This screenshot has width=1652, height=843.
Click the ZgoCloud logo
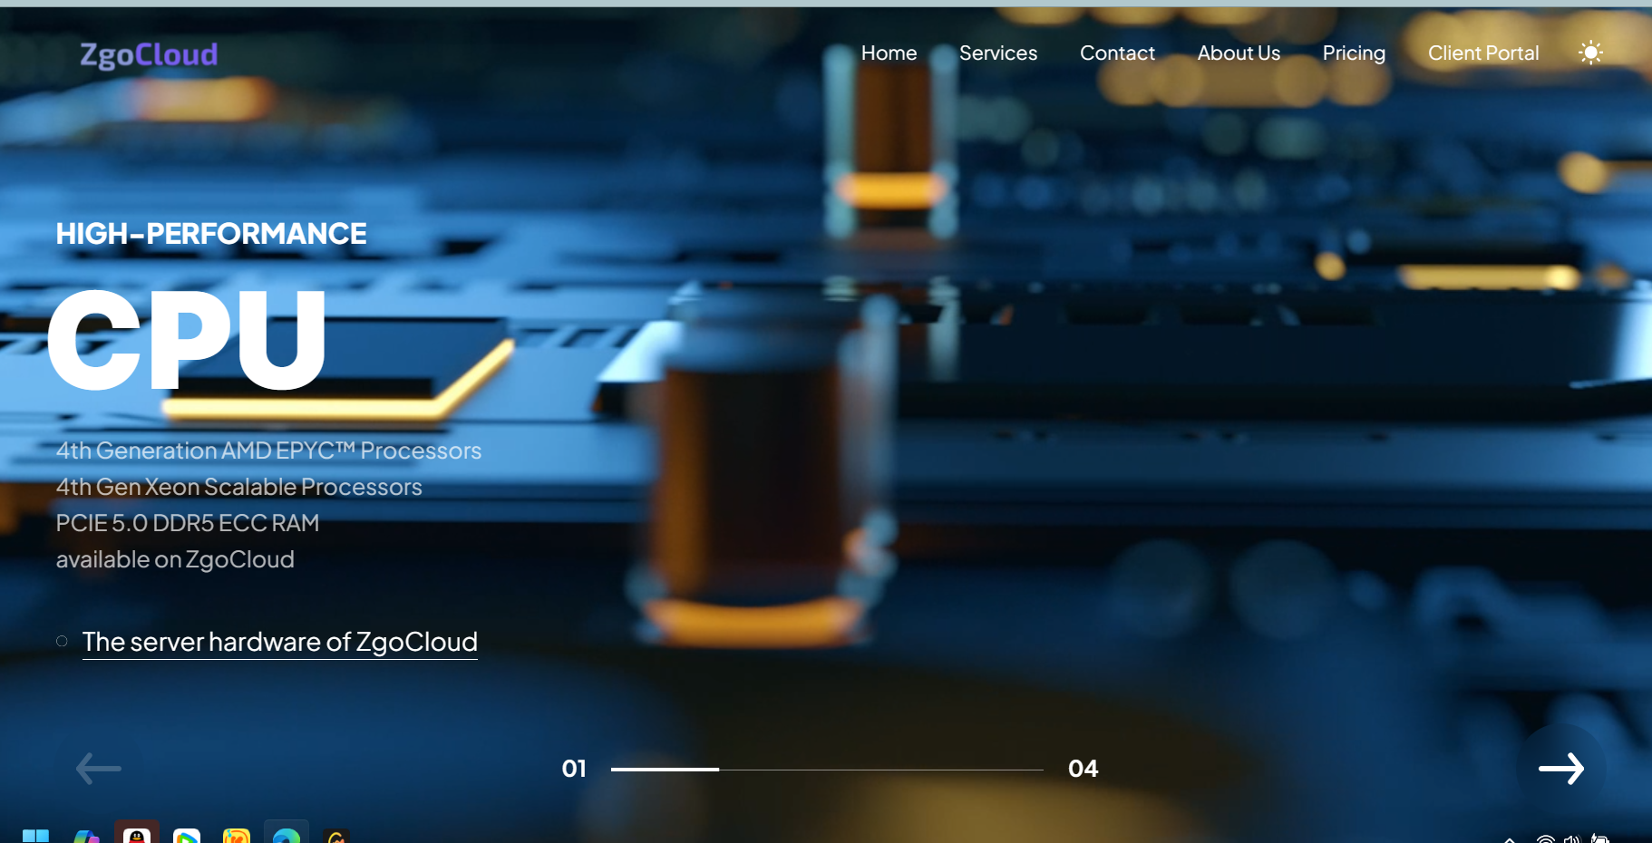[149, 55]
